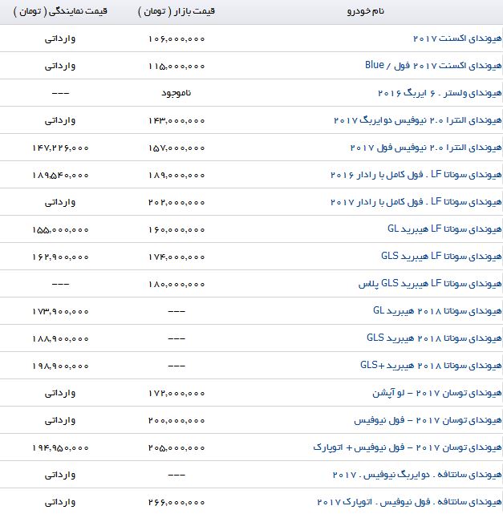
Task: Open هیوندای سوناتا ۲۰۱۸ هیبرید GLS link
Action: click(x=434, y=338)
